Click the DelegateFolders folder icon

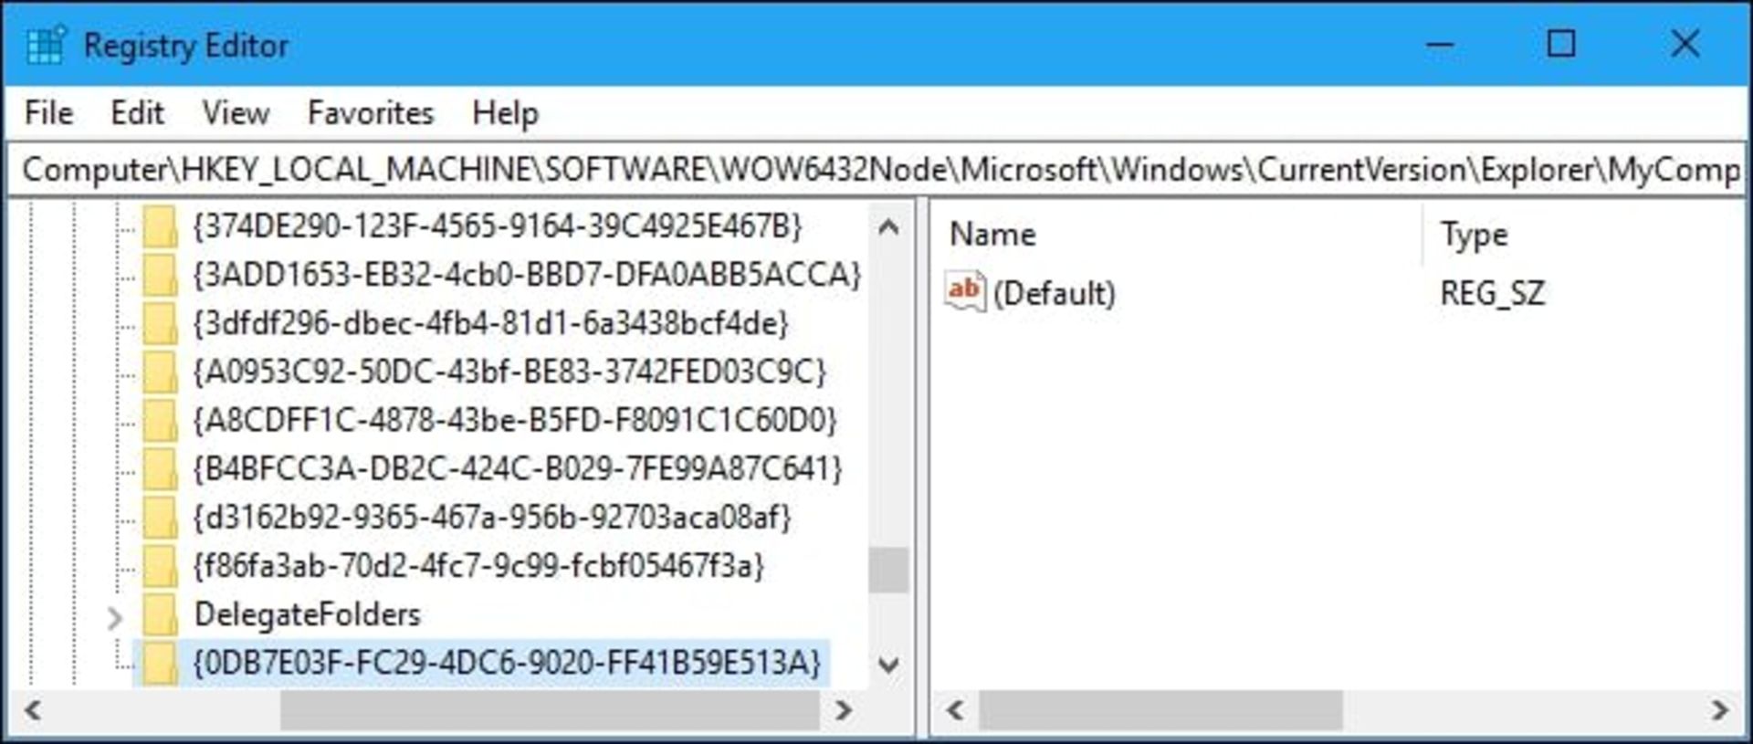coord(160,614)
